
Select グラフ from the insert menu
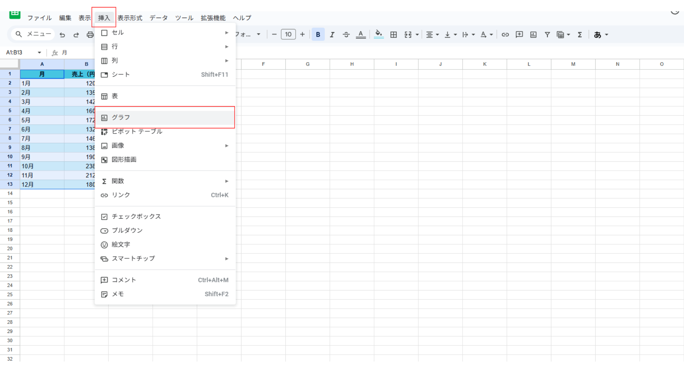[121, 117]
